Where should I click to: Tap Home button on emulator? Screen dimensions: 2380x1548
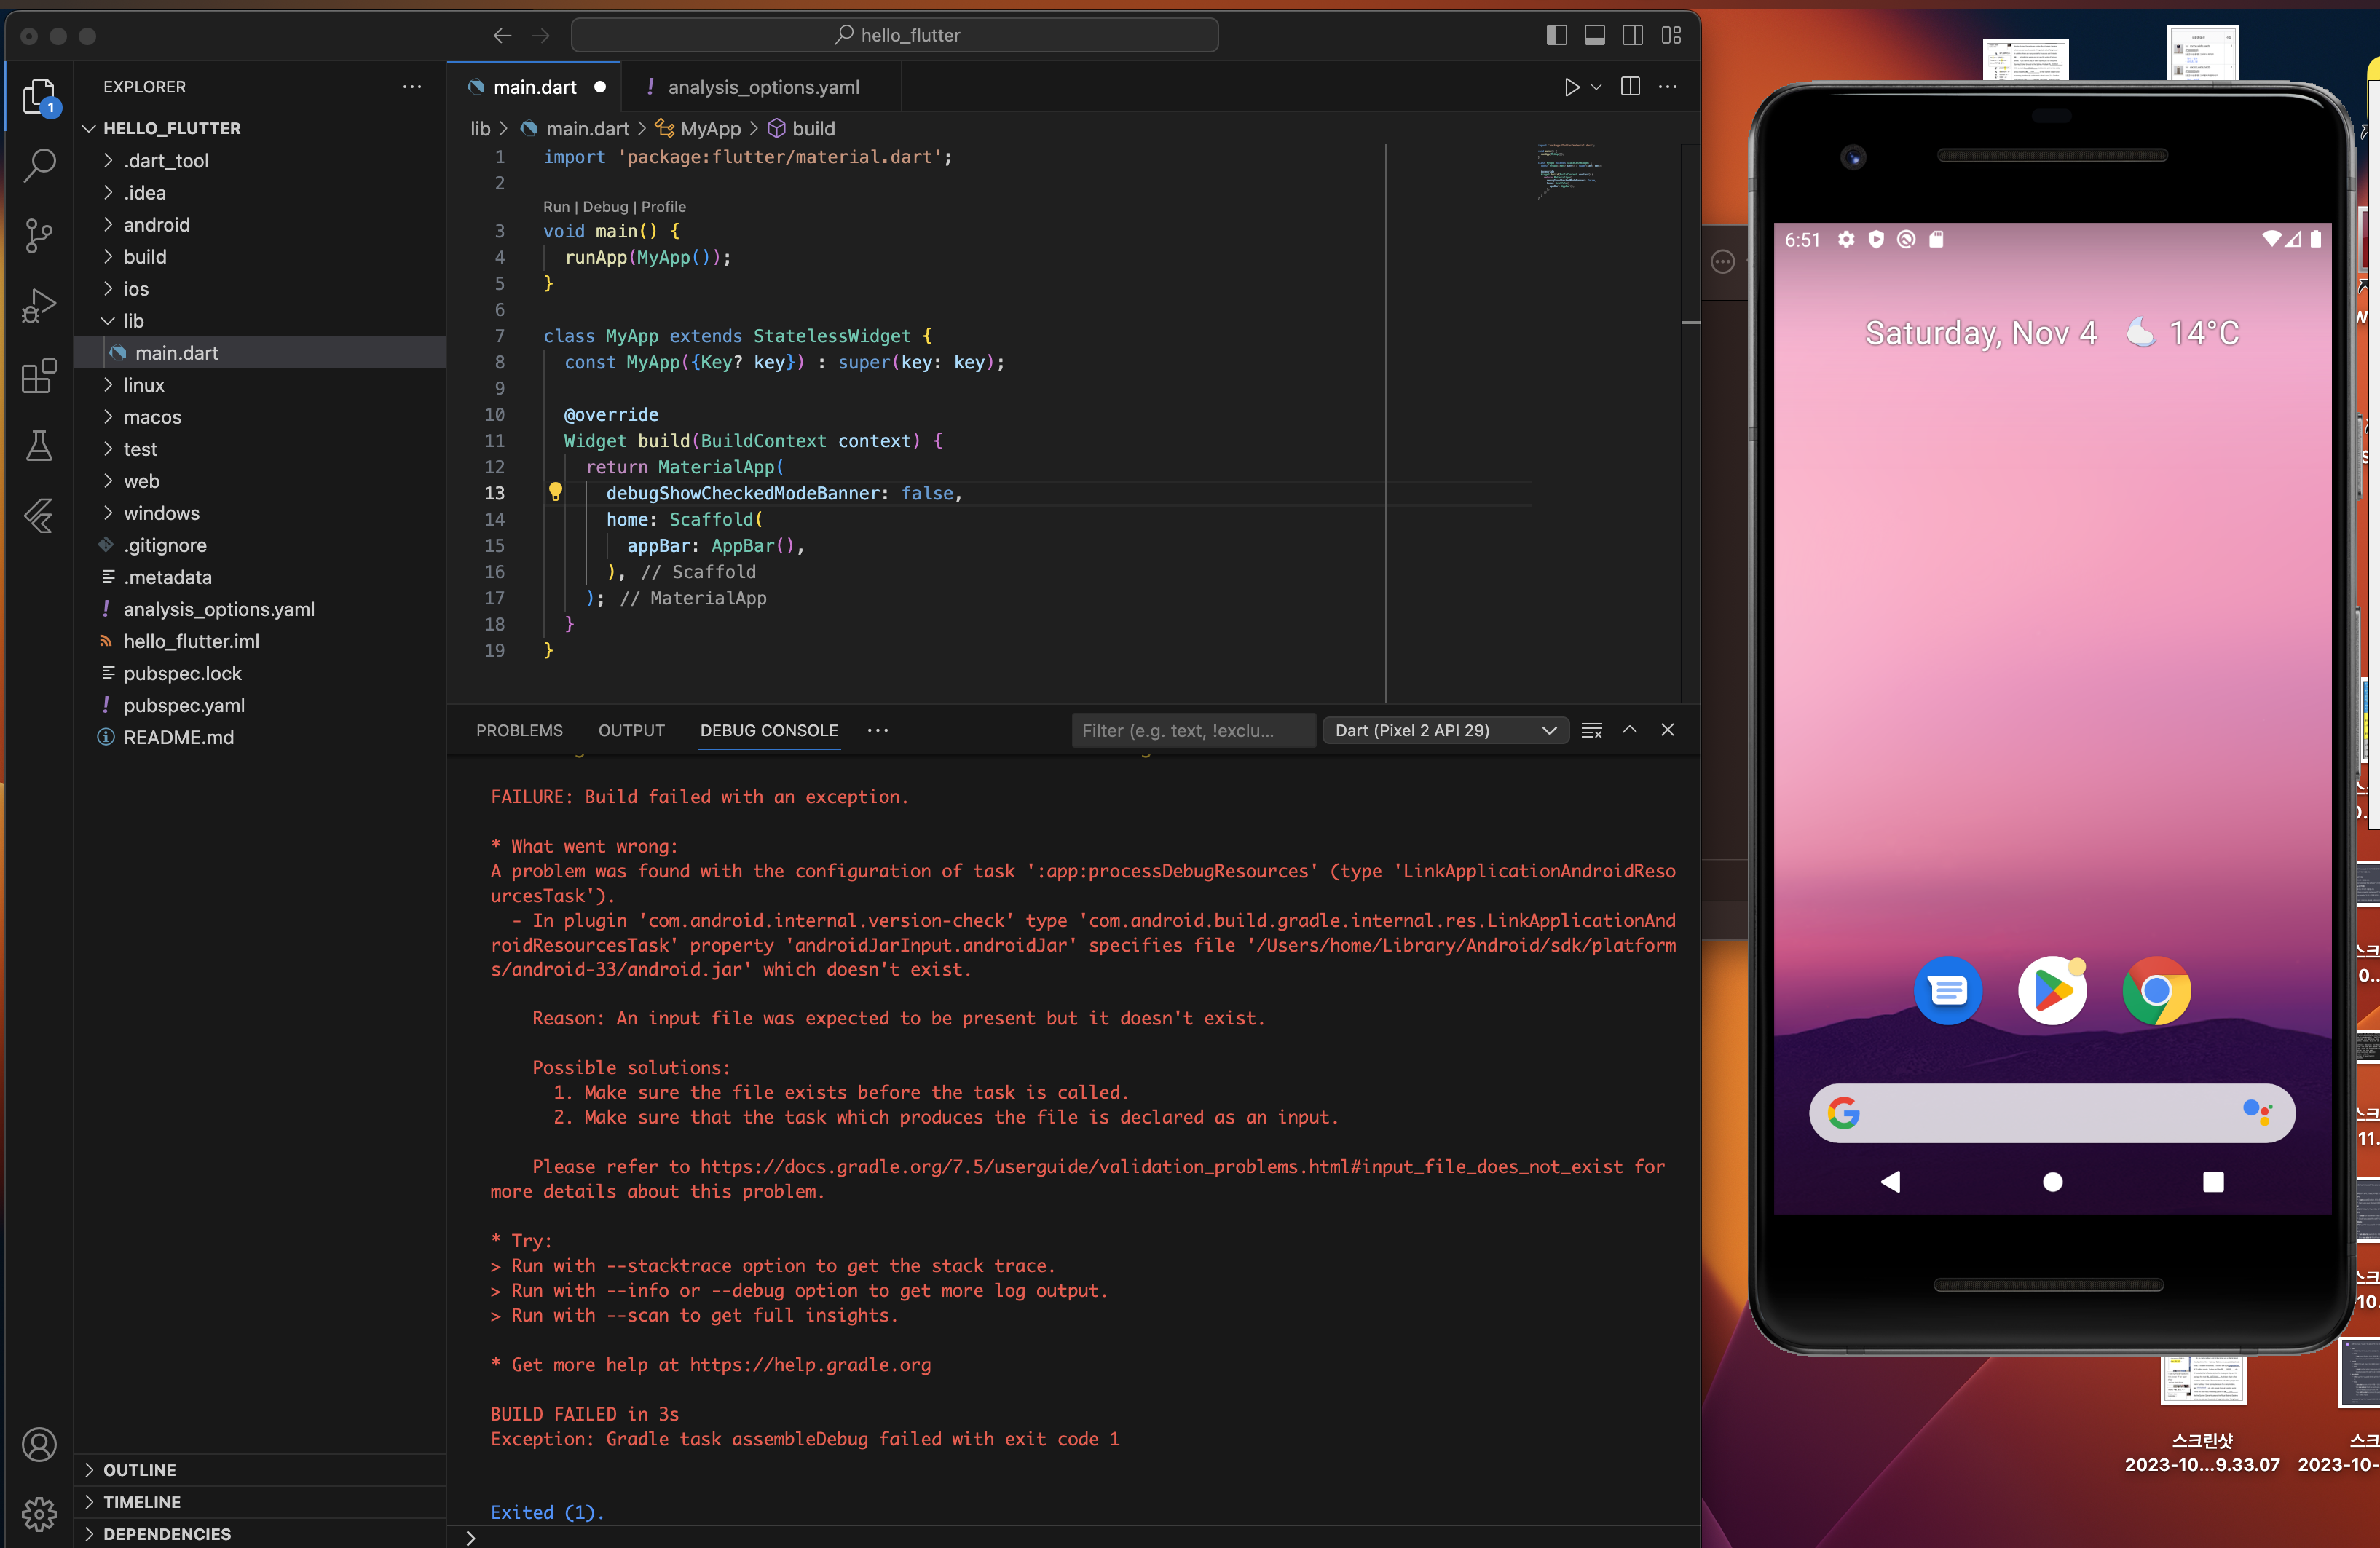point(2052,1182)
